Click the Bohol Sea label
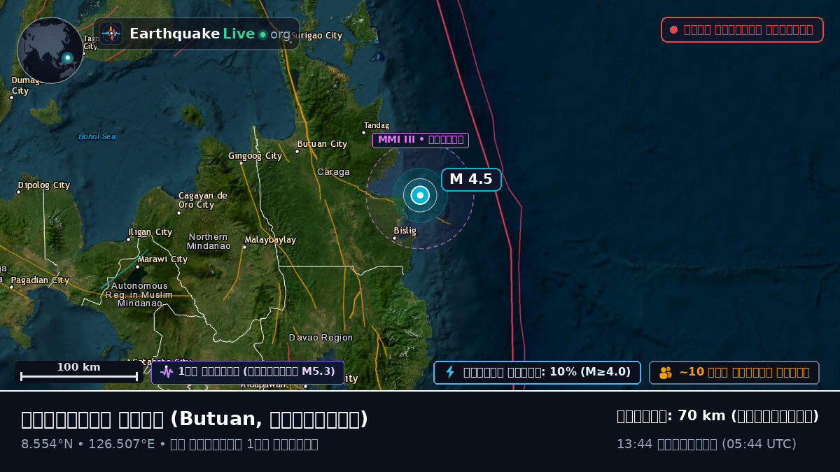The width and height of the screenshot is (840, 472). (x=97, y=136)
